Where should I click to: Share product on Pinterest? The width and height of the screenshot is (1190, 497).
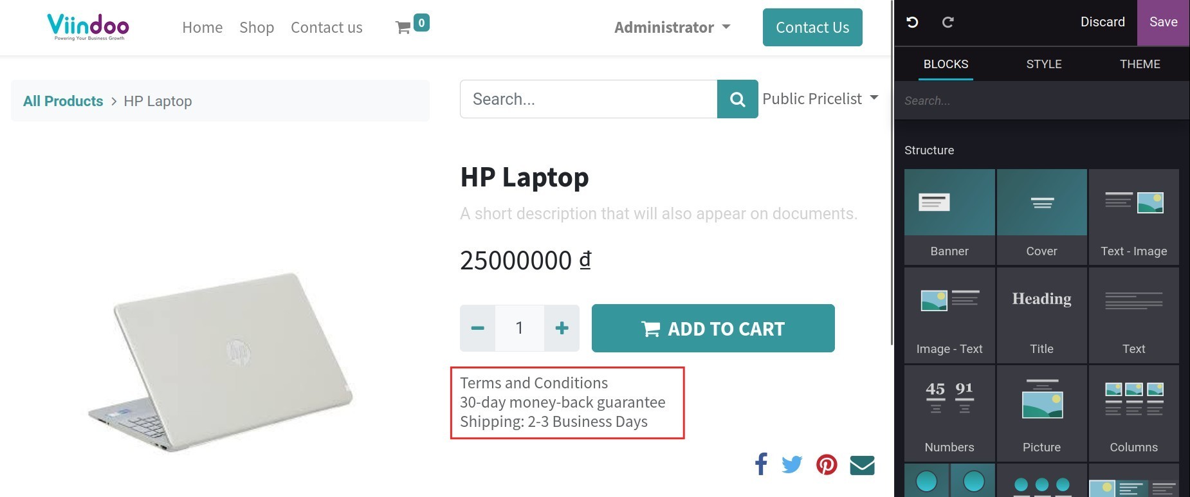[x=827, y=464]
